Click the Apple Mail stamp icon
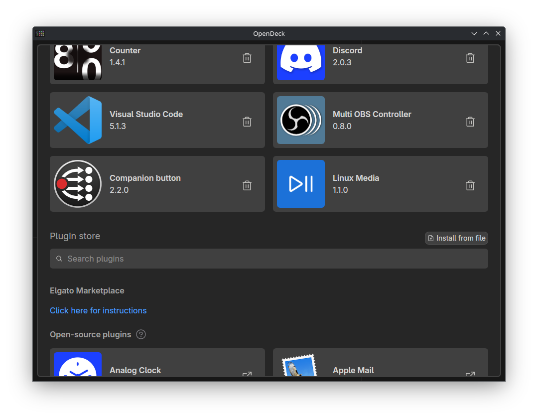The image size is (538, 420). point(299,365)
